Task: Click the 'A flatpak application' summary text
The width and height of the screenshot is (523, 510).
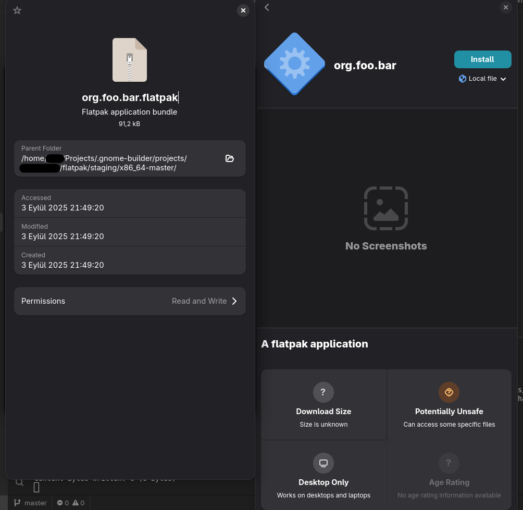Action: tap(315, 344)
